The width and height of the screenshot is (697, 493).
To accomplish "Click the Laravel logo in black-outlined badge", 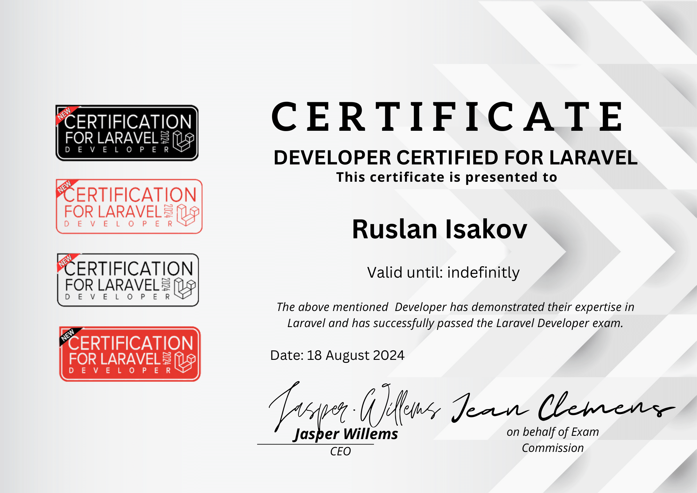I will coord(185,288).
